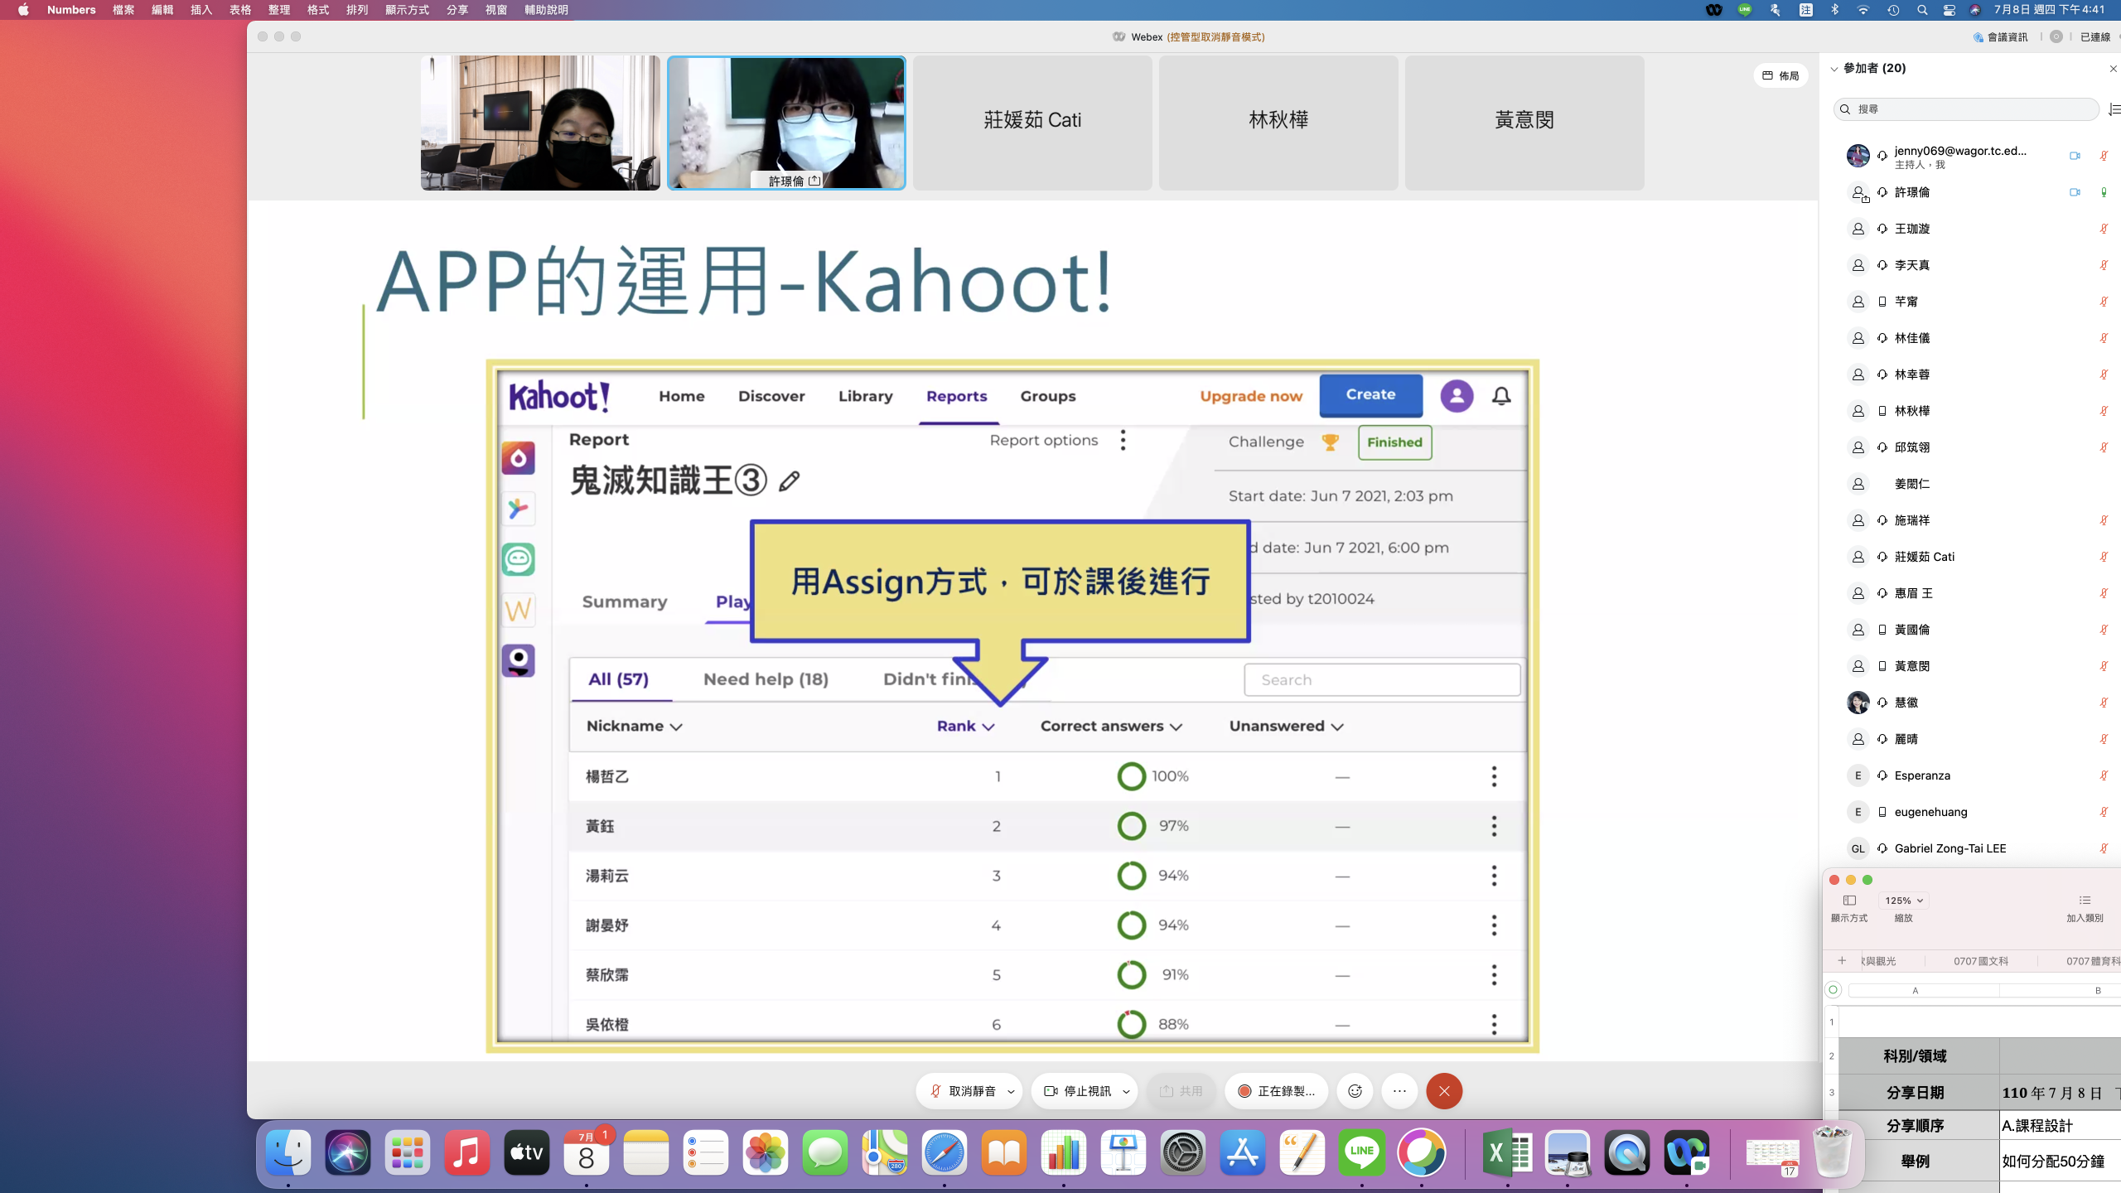Stop video with 停止視訊 button
The image size is (2121, 1193).
pyautogui.click(x=1078, y=1091)
